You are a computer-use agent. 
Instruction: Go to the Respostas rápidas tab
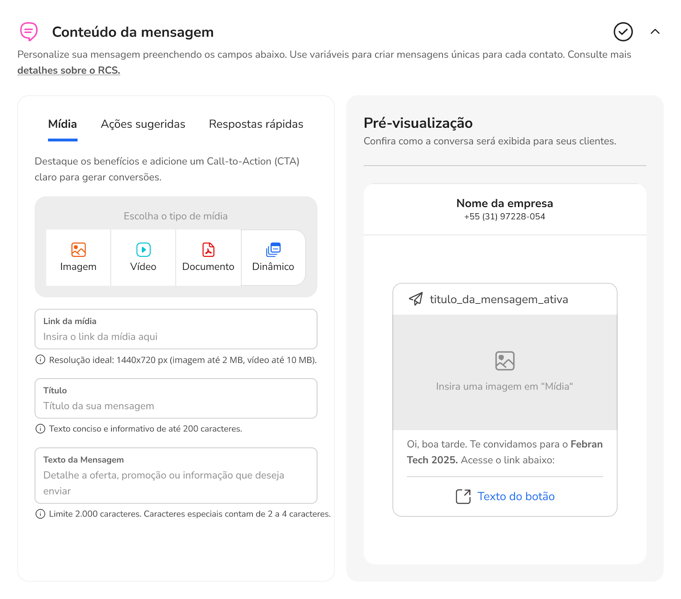256,124
